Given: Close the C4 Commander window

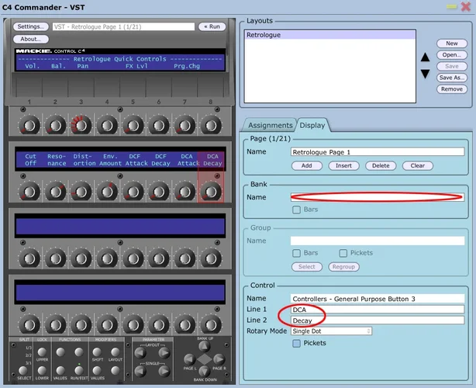Looking at the screenshot, I should pos(465,6).
